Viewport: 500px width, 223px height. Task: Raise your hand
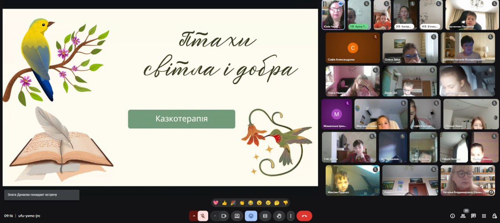click(279, 216)
